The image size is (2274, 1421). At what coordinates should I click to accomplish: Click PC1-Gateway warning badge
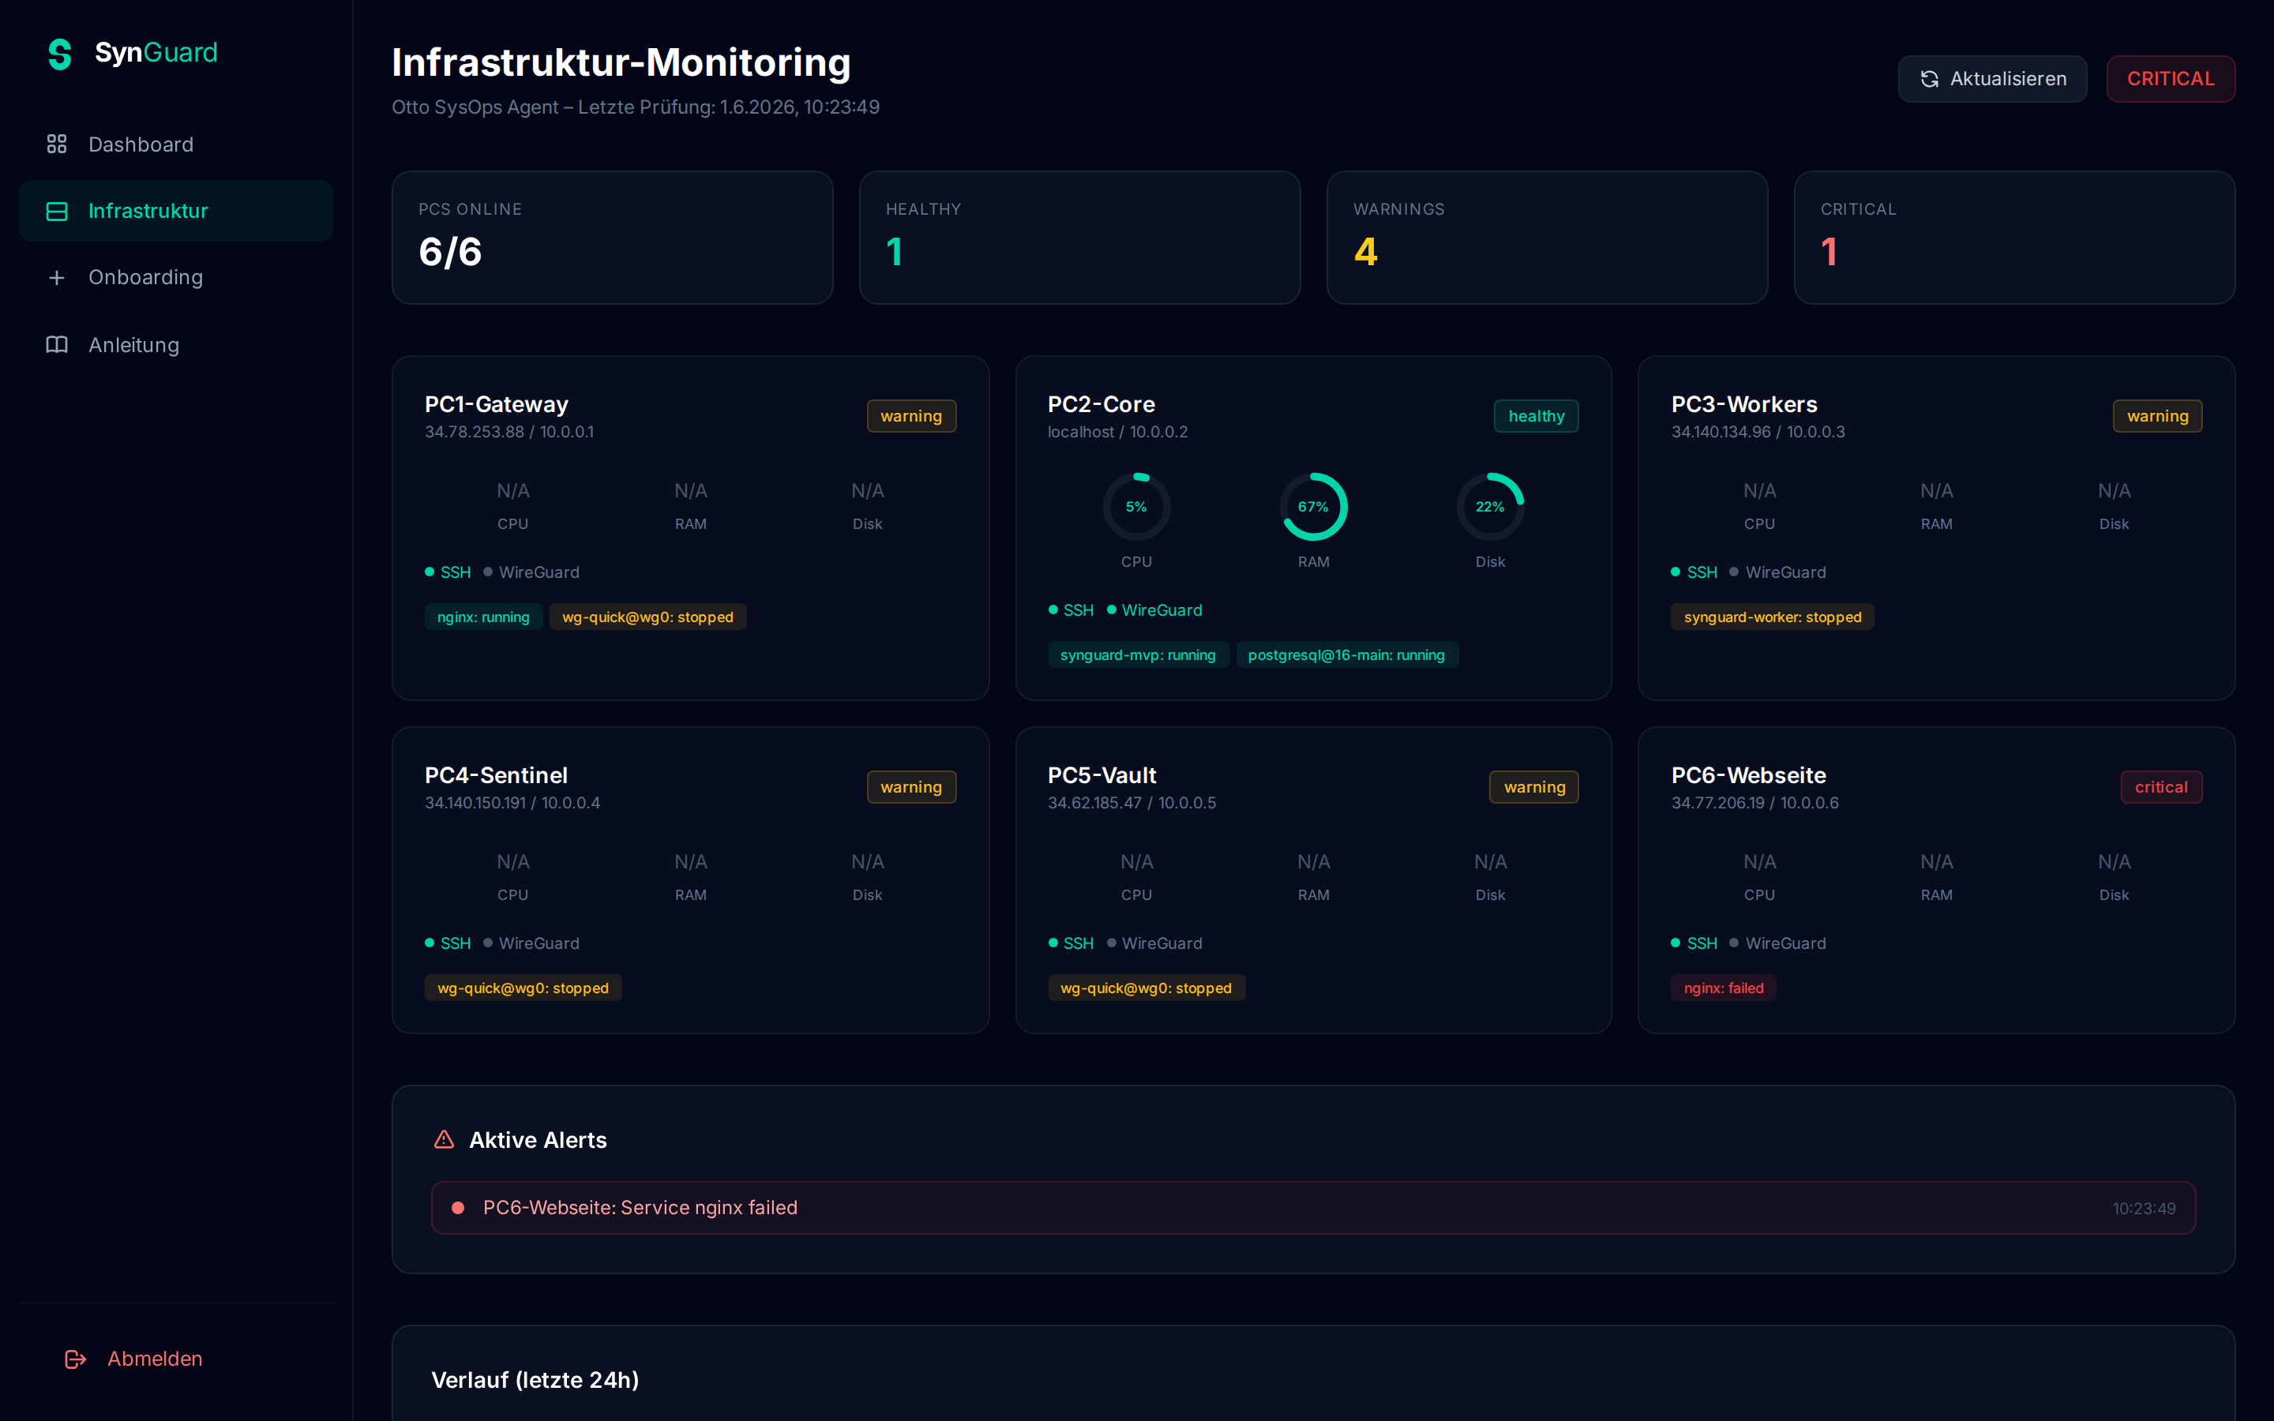911,416
